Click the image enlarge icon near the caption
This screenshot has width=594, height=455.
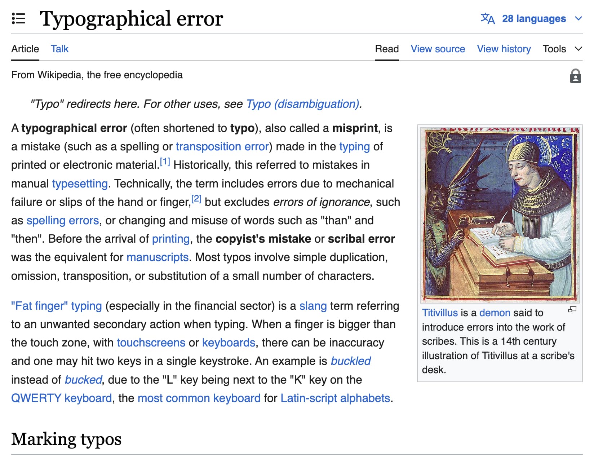click(572, 310)
